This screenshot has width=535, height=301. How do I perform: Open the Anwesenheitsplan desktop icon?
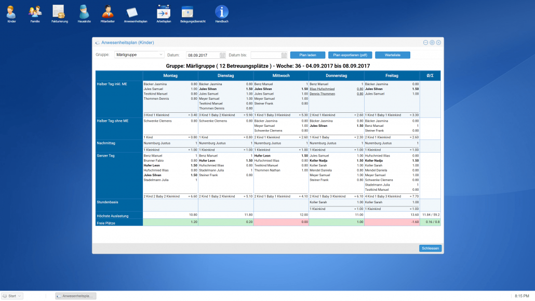tap(136, 14)
